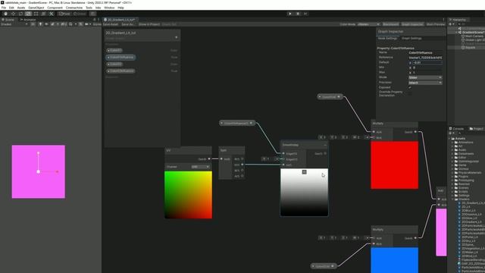Open the File menu
Image resolution: width=485 pixels, height=273 pixels.
tap(4, 8)
